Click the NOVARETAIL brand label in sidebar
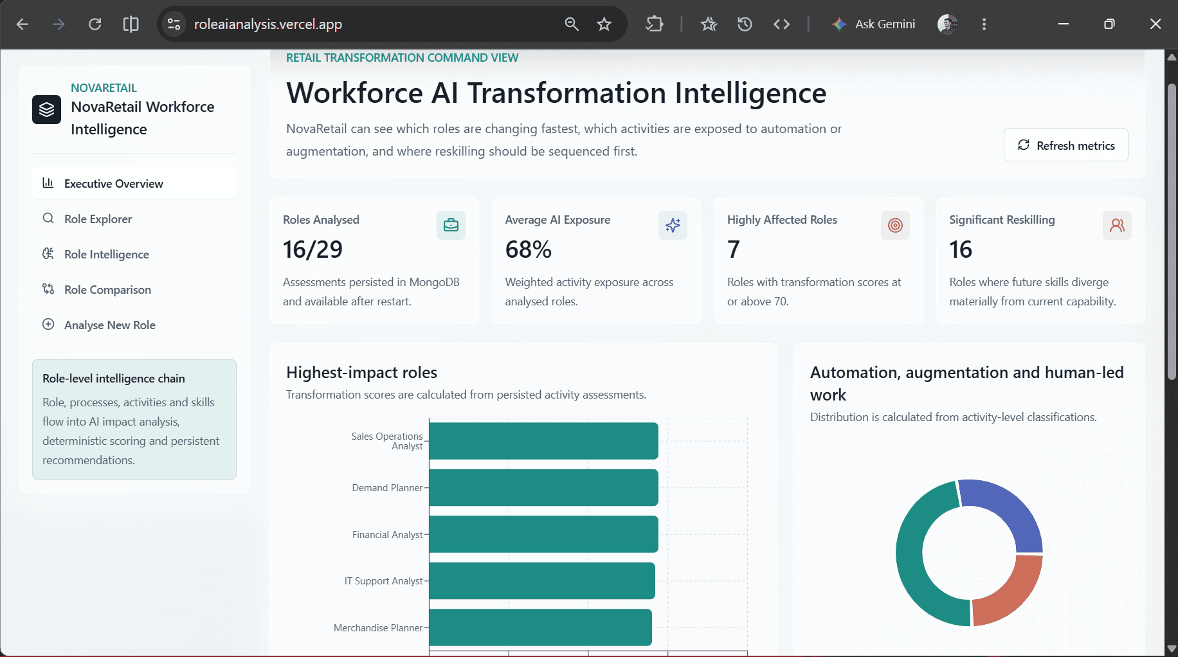The height and width of the screenshot is (657, 1178). point(104,88)
